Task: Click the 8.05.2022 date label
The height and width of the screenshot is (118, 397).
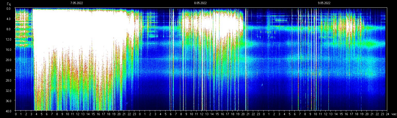Action: pos(200,3)
